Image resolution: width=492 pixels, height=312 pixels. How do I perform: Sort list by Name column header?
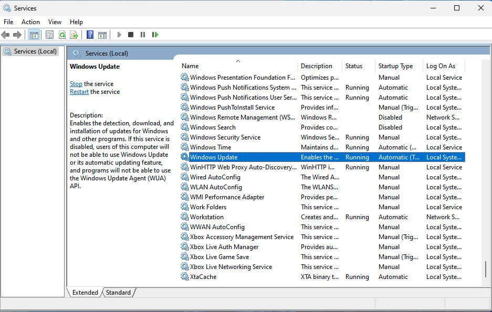coord(190,66)
